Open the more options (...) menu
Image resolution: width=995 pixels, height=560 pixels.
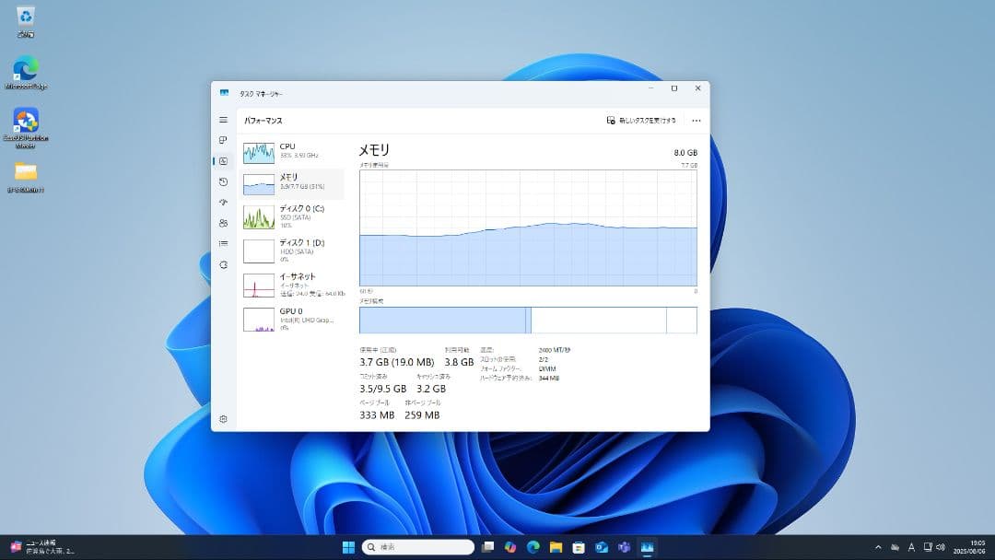pyautogui.click(x=696, y=120)
